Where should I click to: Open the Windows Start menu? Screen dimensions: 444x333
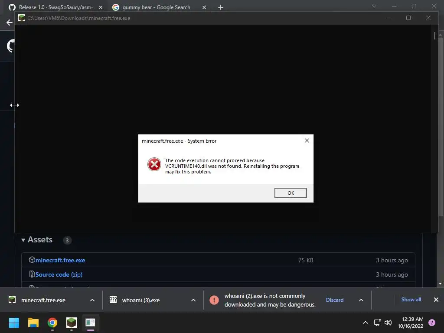pyautogui.click(x=14, y=323)
